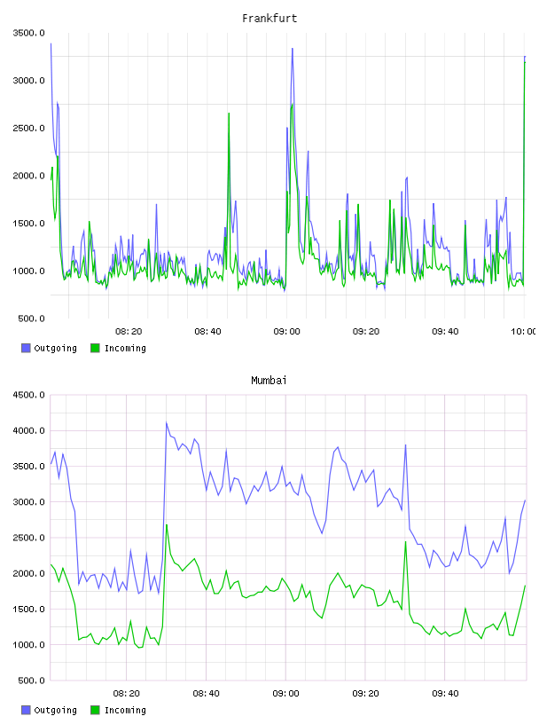Click the 2500.0 y-axis label on Mumbai chart
The image size is (539, 724).
click(x=29, y=538)
